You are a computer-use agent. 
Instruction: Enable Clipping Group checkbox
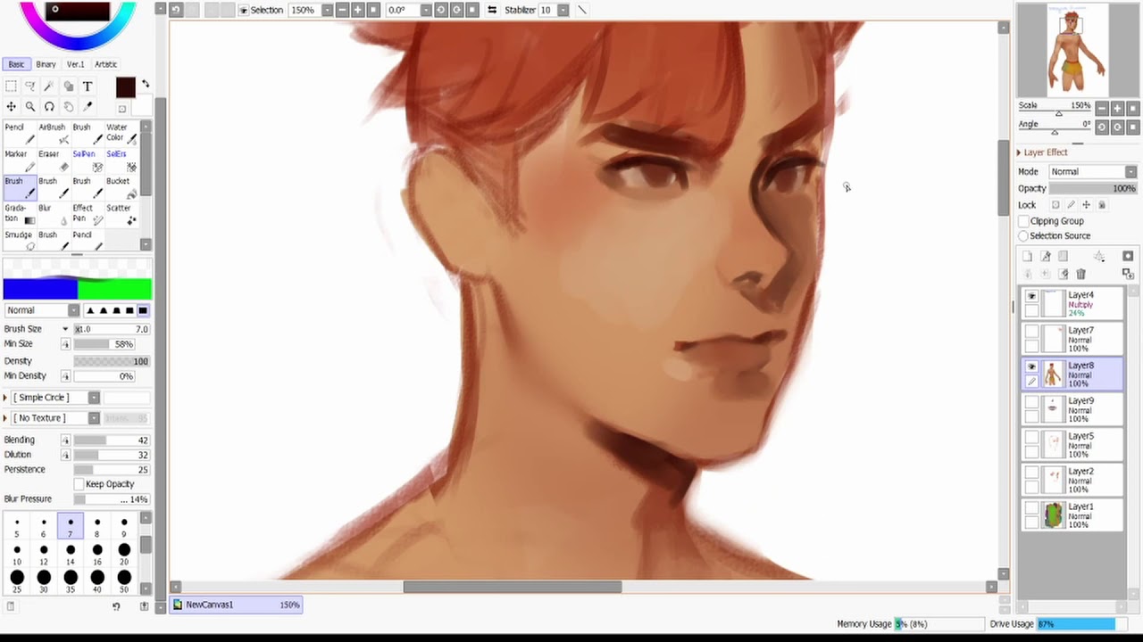(1024, 221)
